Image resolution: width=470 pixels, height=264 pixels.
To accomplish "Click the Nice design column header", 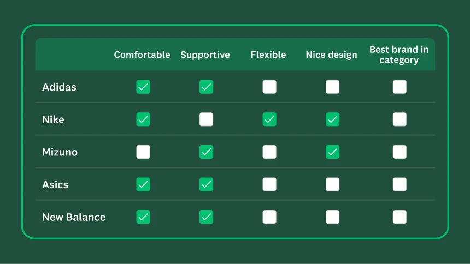I will 331,55.
